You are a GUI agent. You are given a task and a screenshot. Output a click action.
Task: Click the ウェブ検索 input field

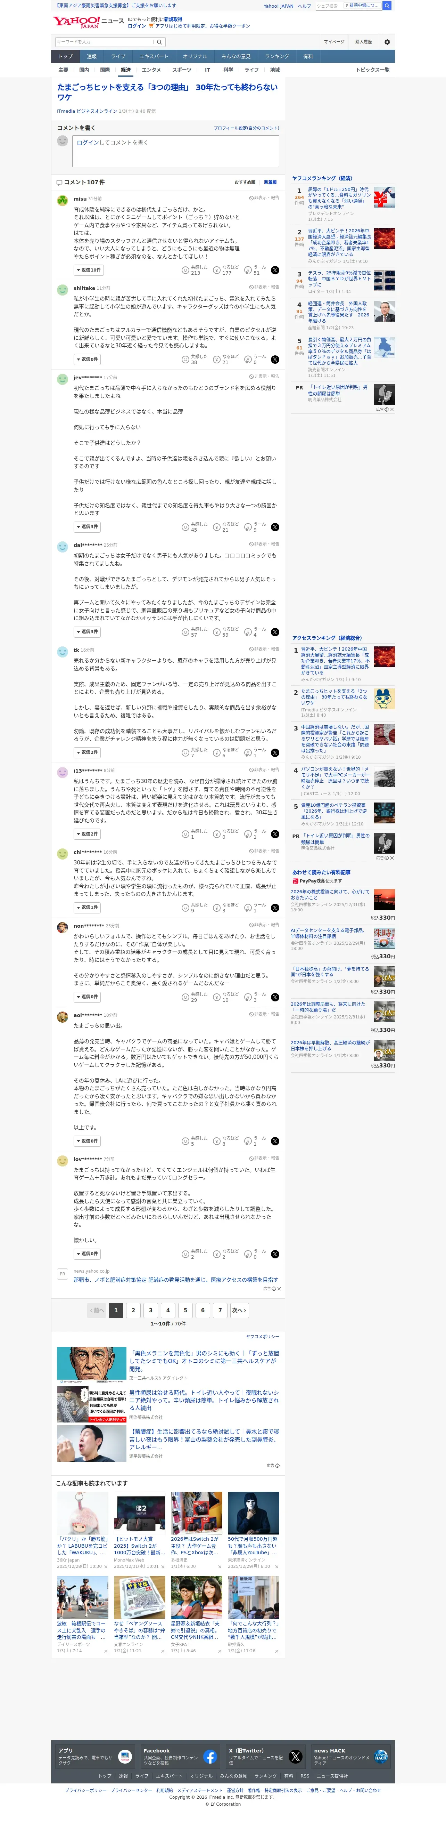(x=329, y=6)
